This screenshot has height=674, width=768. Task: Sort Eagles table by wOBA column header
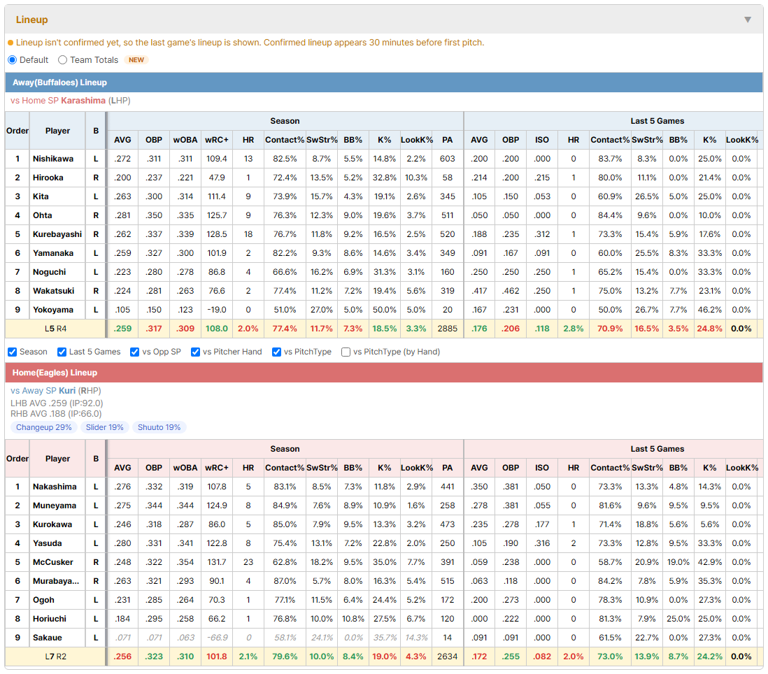(185, 468)
